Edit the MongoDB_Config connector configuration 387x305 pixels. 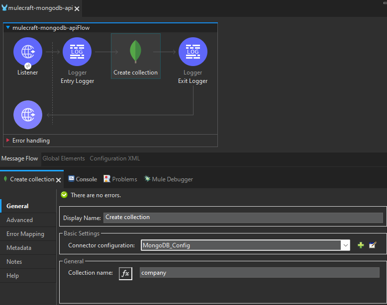coord(373,245)
